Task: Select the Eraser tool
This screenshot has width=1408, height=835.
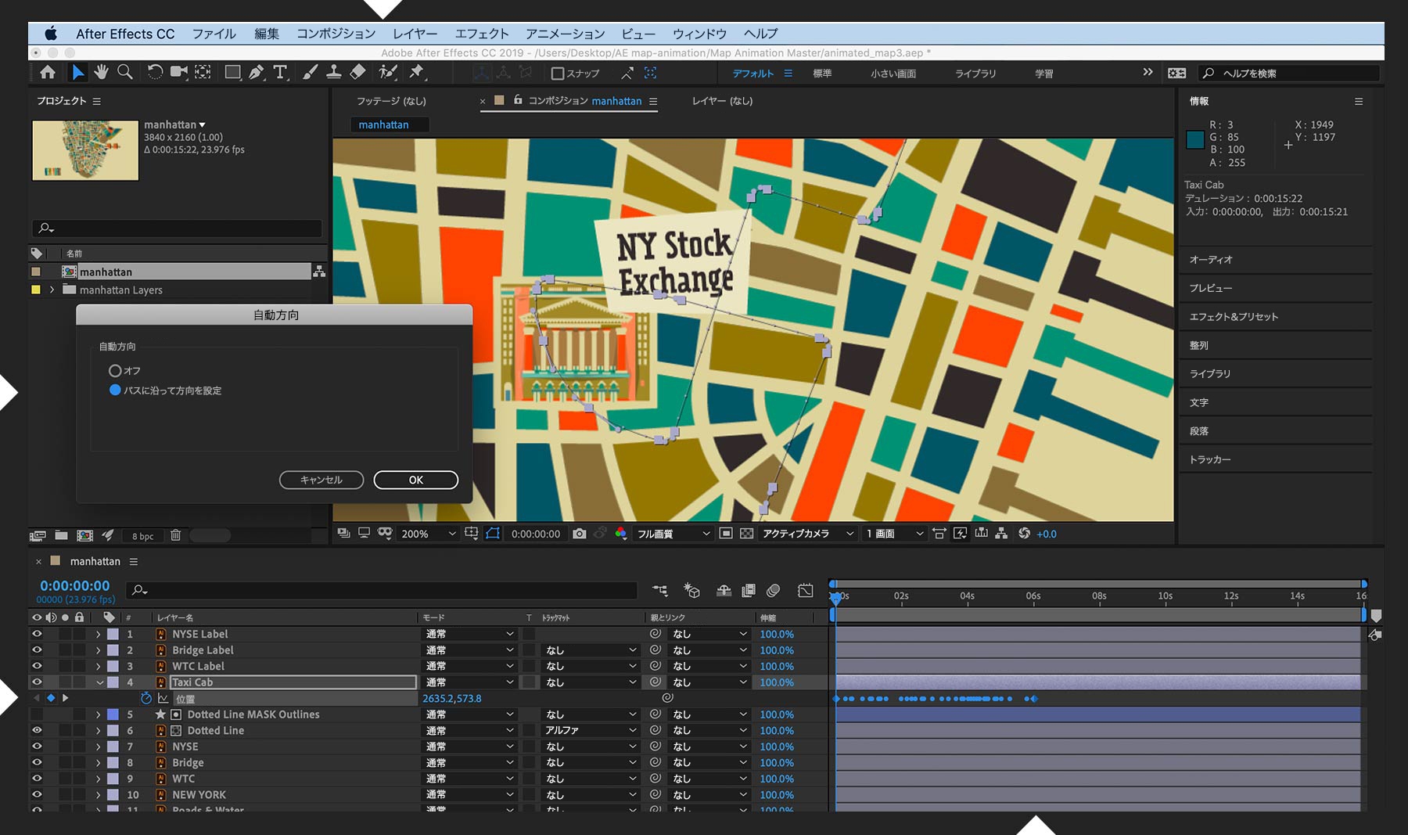Action: 358,73
